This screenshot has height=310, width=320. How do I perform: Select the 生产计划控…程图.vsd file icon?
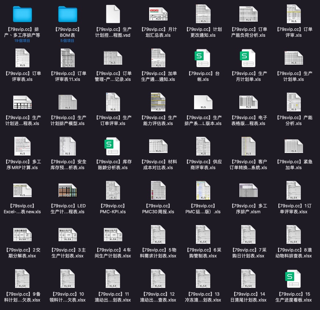(x=113, y=14)
